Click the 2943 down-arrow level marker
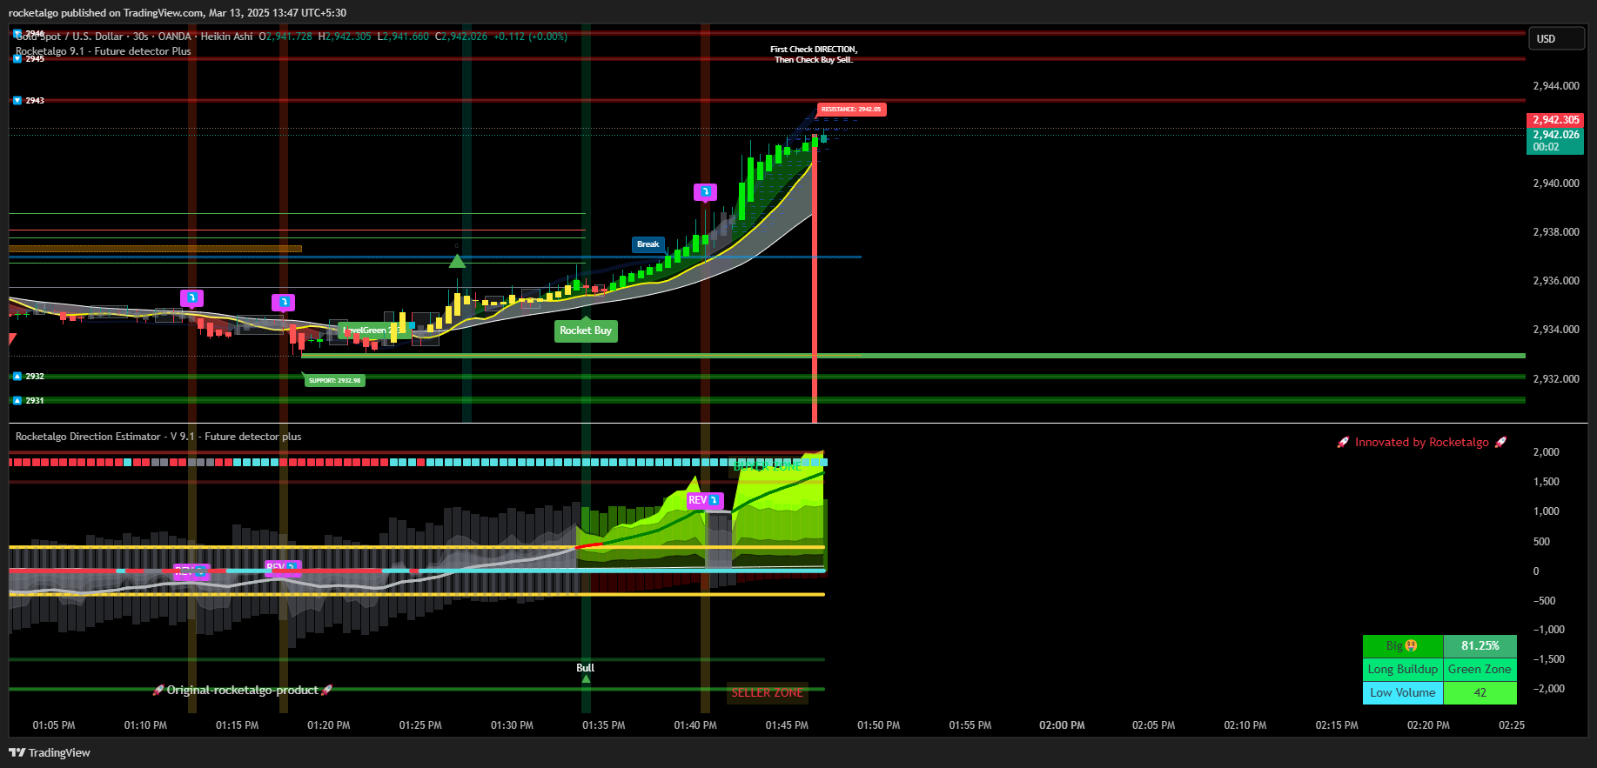This screenshot has width=1597, height=768. pyautogui.click(x=29, y=101)
